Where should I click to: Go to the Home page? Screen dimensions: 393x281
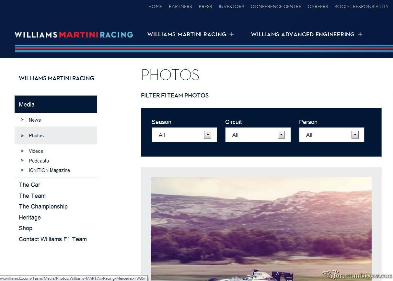(156, 6)
